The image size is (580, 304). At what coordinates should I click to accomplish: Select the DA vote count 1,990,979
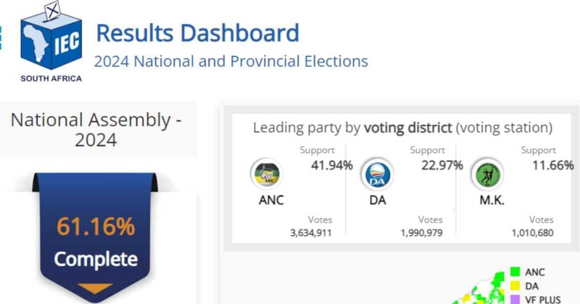point(421,233)
